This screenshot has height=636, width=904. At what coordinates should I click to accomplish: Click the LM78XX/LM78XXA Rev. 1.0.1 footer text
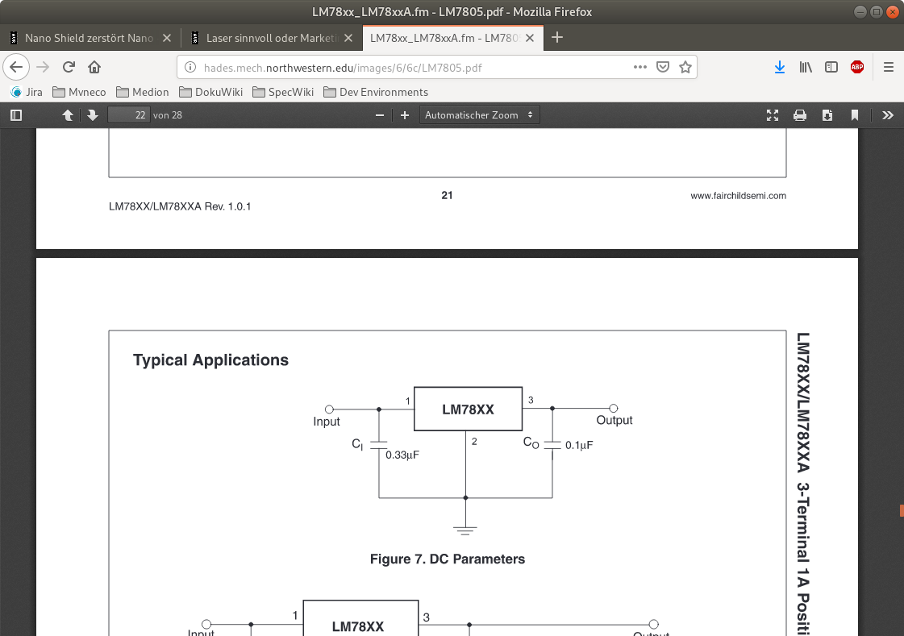click(x=180, y=206)
